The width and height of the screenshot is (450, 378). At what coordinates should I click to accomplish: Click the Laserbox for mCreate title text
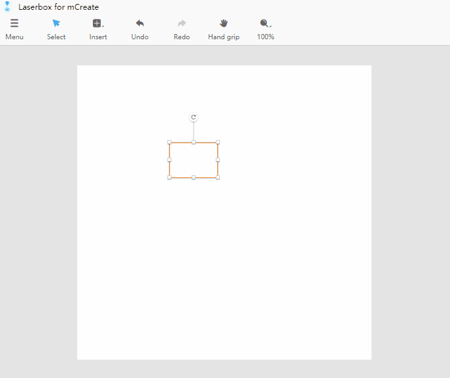59,7
